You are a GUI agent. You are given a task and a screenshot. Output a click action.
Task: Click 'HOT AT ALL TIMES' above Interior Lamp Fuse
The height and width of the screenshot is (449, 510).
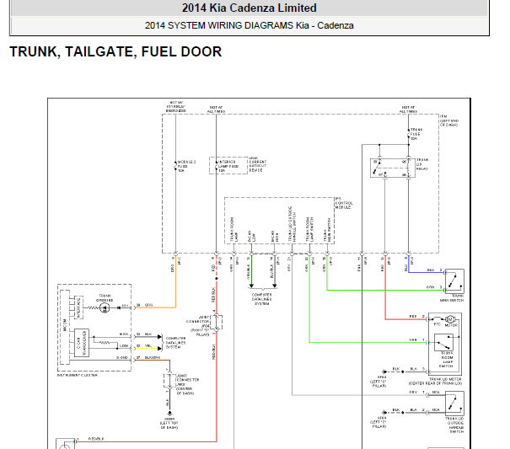pyautogui.click(x=216, y=110)
